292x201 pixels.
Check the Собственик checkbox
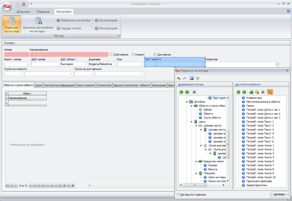[x=111, y=54]
